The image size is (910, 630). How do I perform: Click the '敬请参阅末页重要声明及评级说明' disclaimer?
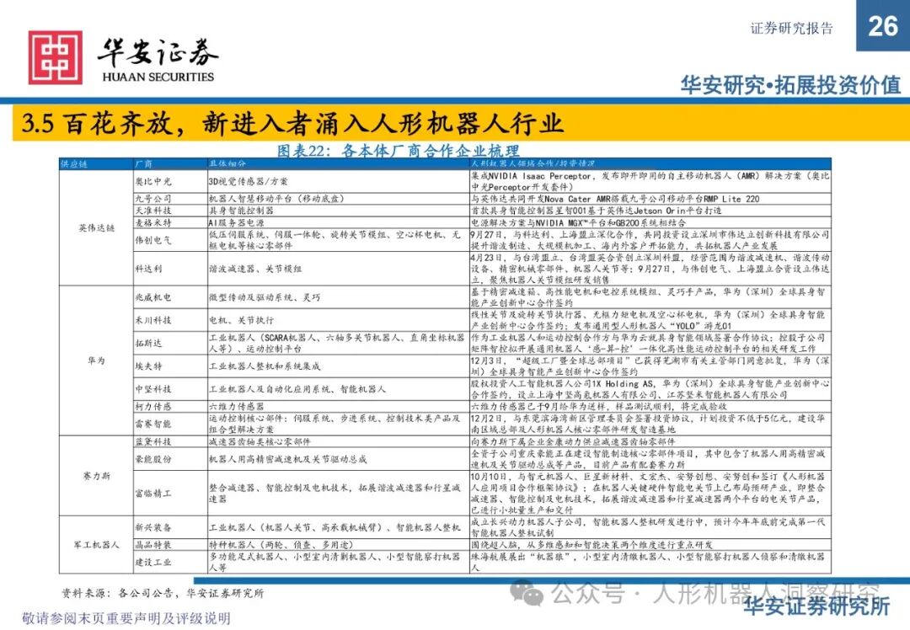pos(126,618)
